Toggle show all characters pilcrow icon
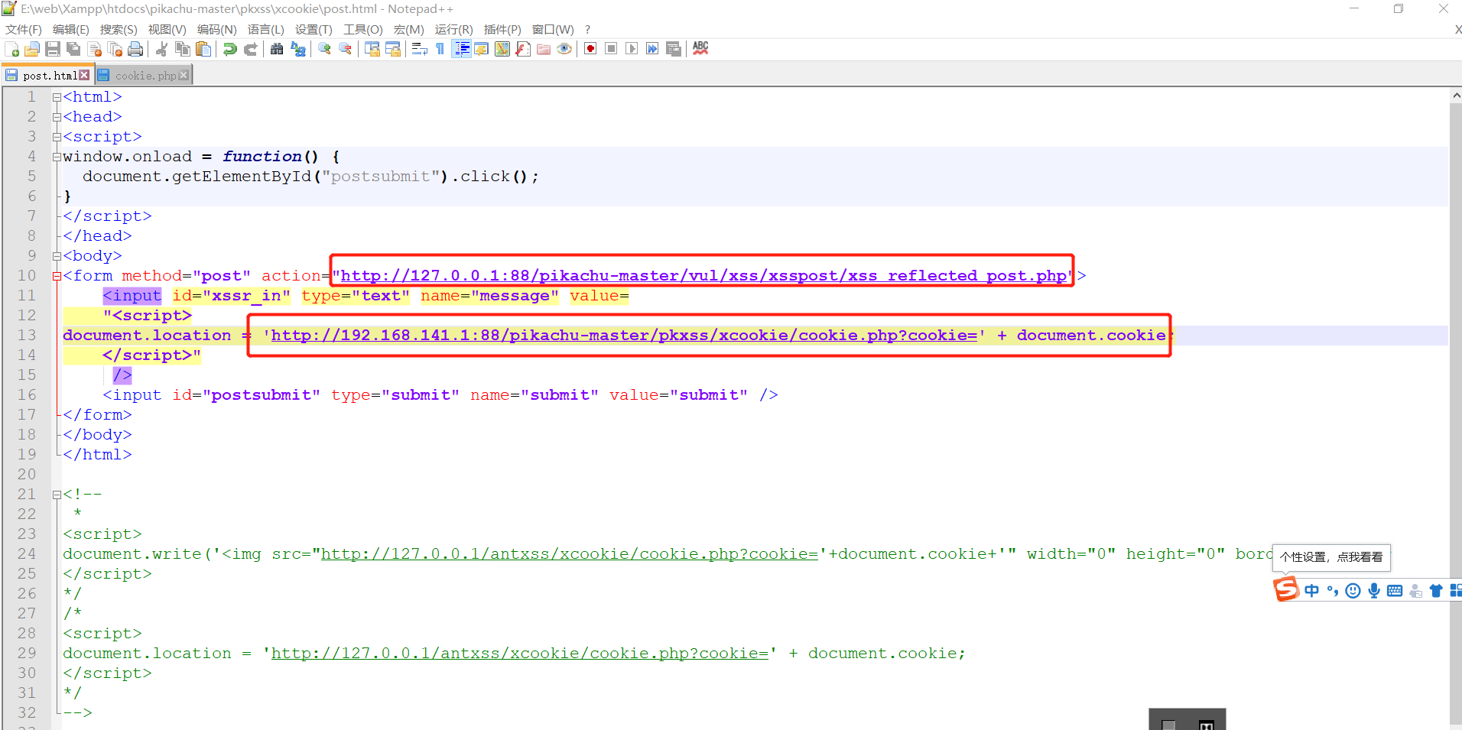 (440, 49)
